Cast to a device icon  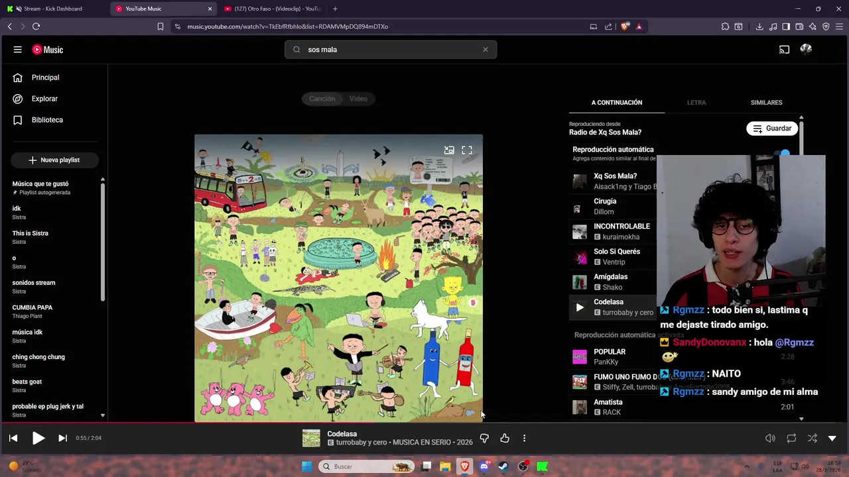pyautogui.click(x=784, y=50)
